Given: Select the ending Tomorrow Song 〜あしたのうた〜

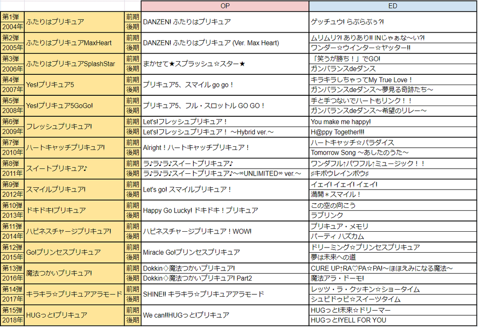Looking at the screenshot, I should [x=393, y=153].
